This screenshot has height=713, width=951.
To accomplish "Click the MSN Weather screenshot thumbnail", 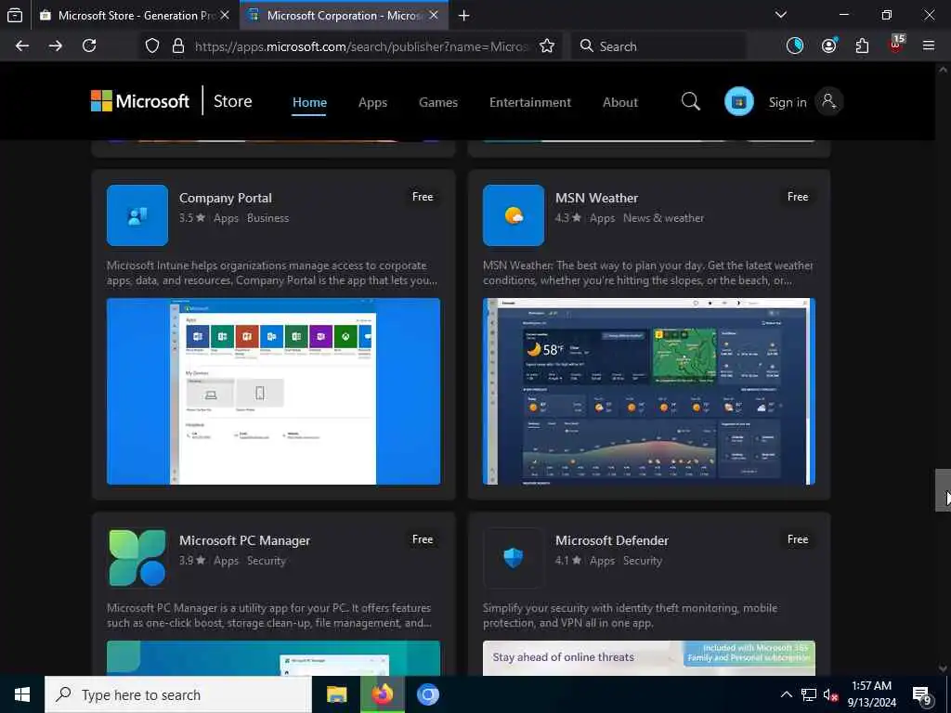I will coord(649,391).
